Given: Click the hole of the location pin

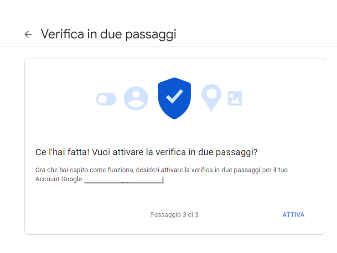Looking at the screenshot, I should [212, 94].
